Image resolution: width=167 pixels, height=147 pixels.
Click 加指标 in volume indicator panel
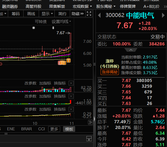[x=45, y=83]
